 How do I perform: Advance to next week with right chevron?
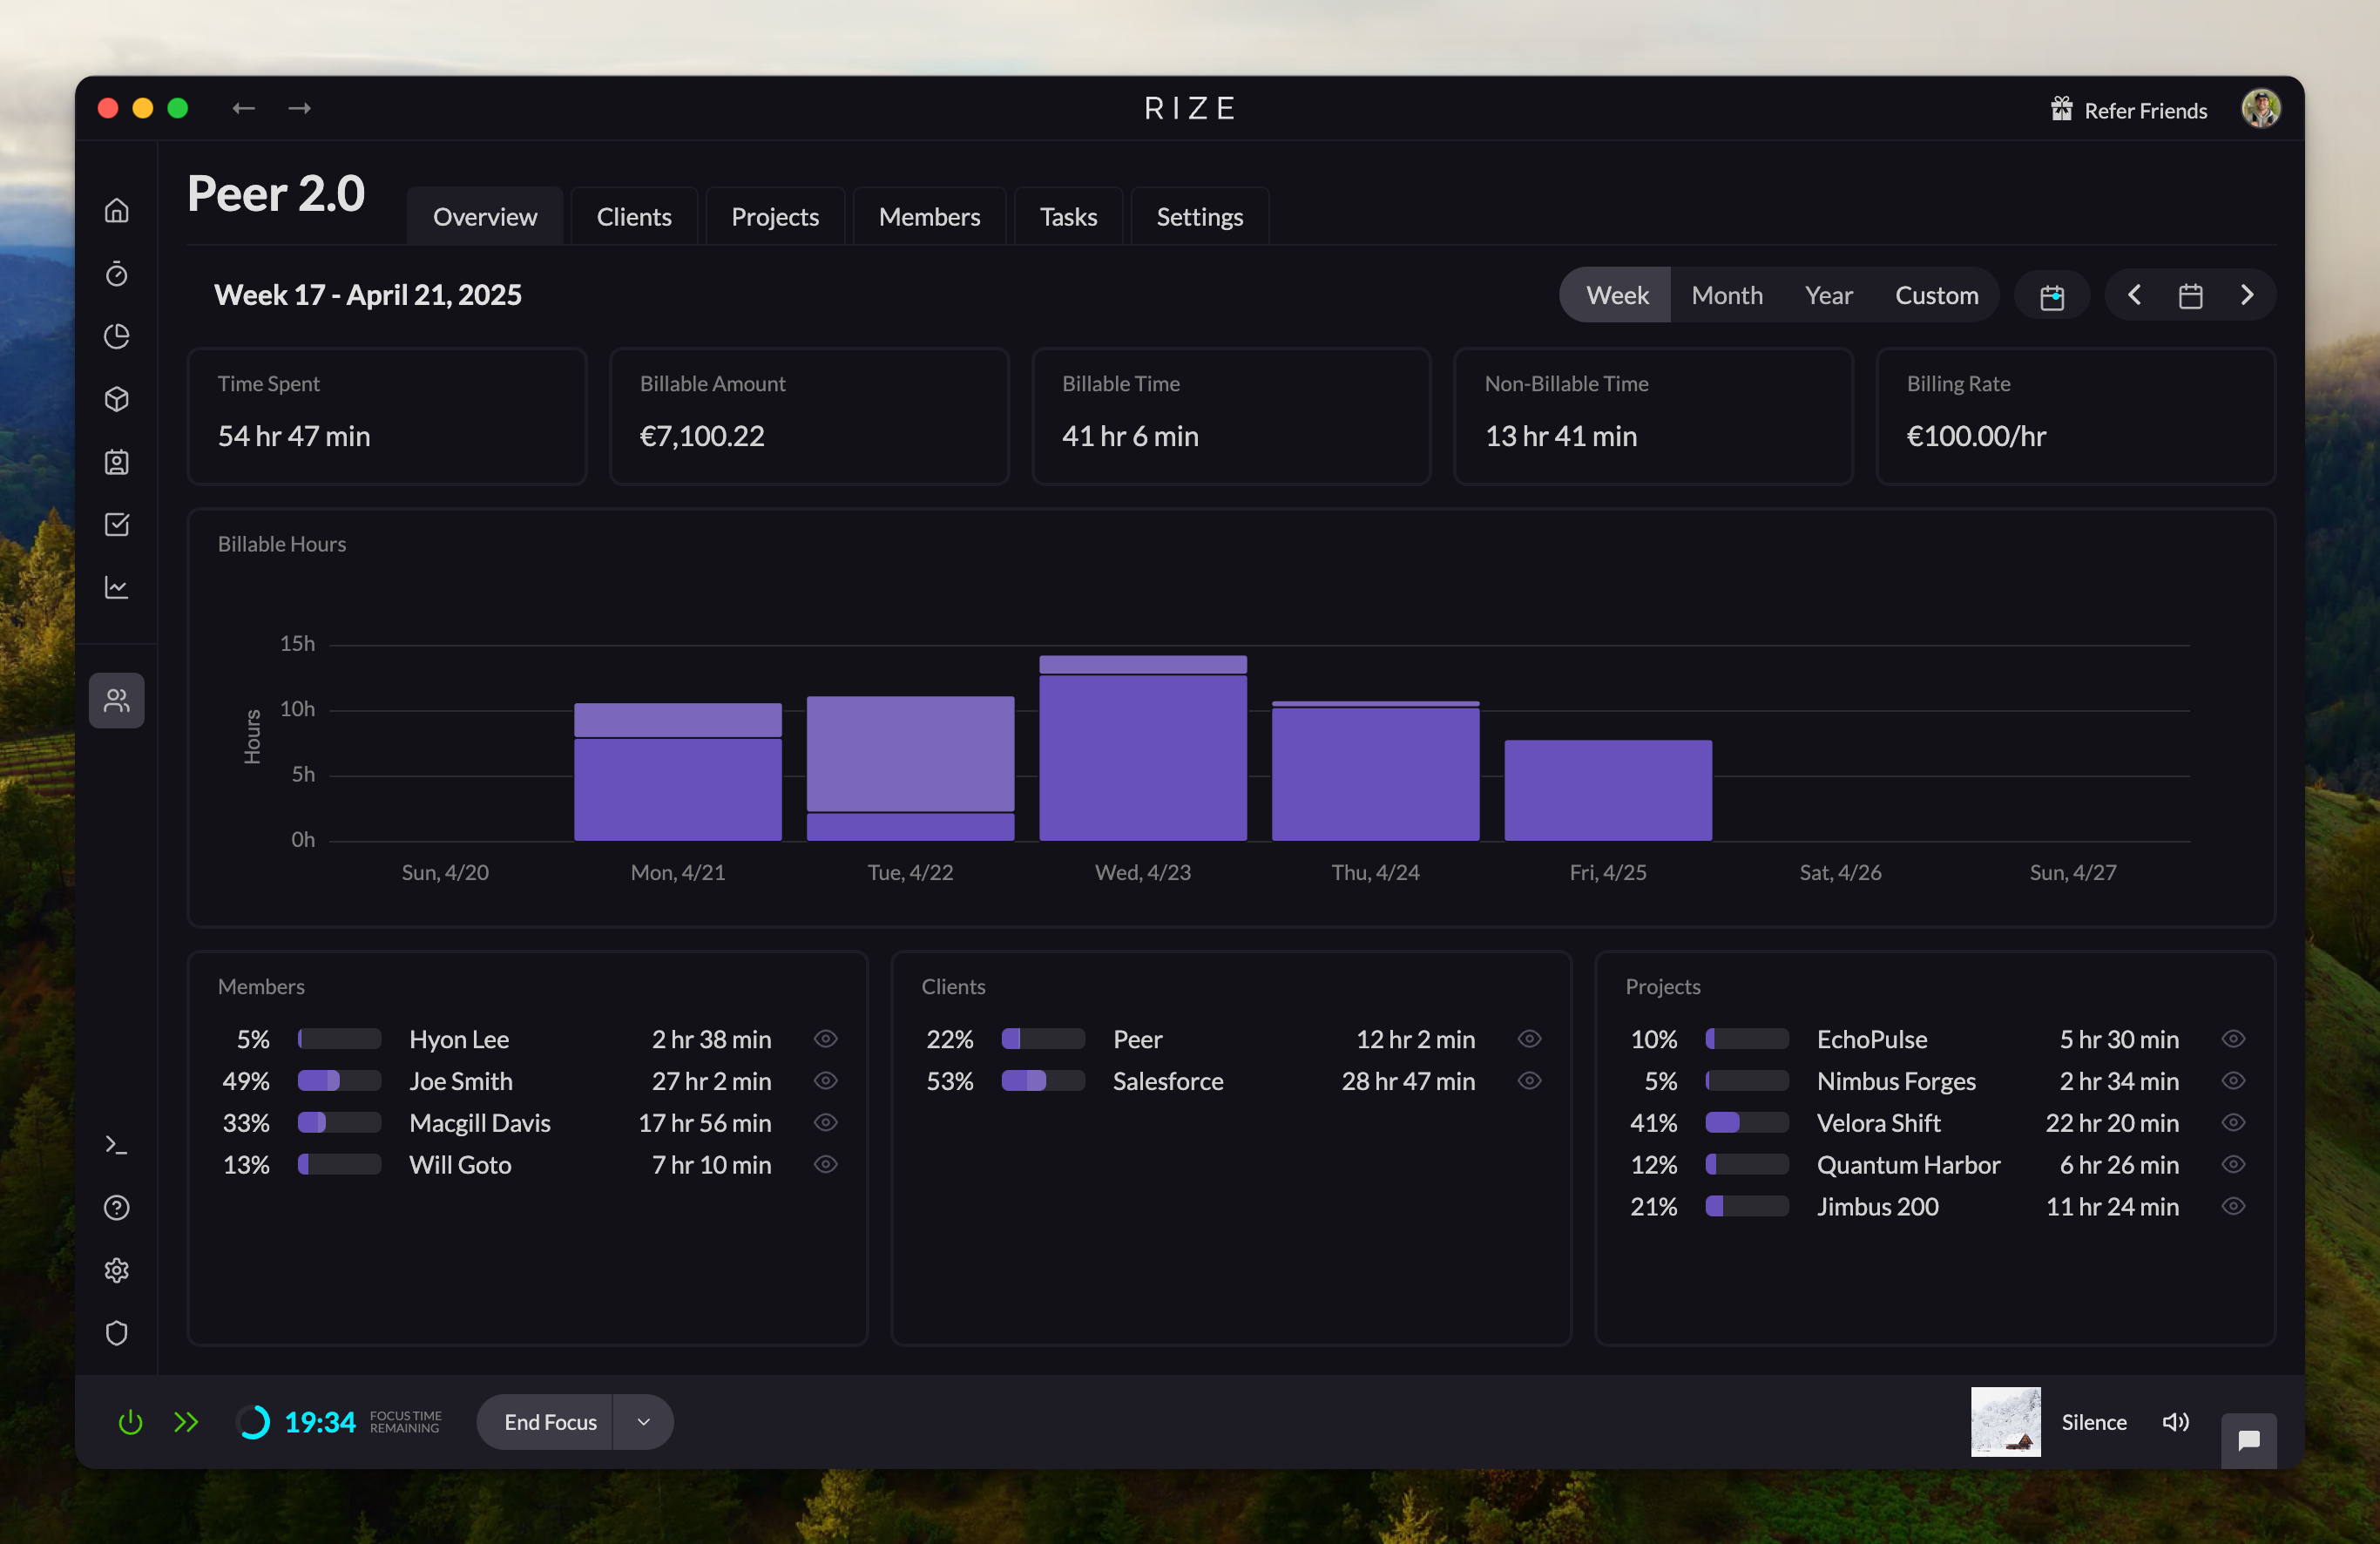coord(2247,294)
